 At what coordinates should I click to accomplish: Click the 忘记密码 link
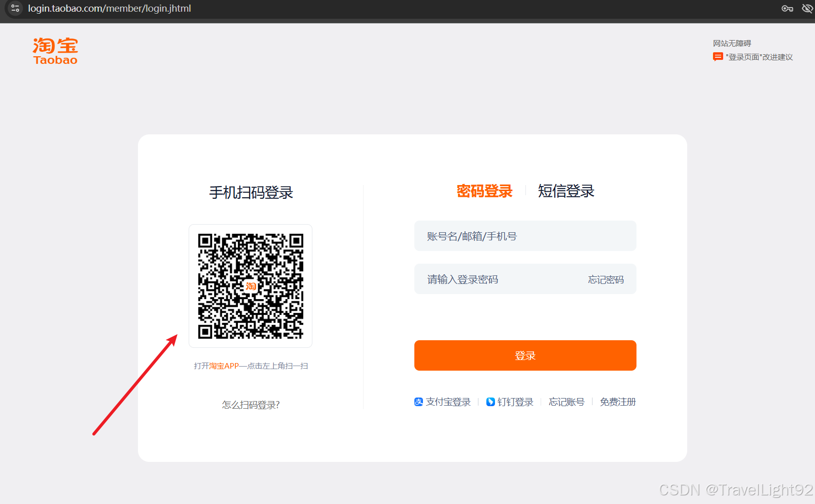point(606,280)
